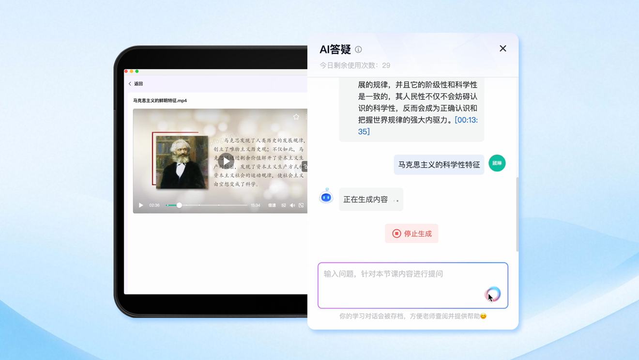Click the picture-in-picture icon in the video controls

pos(301,205)
